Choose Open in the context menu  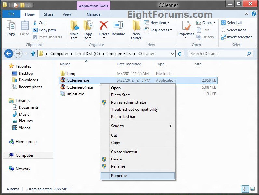(137, 88)
